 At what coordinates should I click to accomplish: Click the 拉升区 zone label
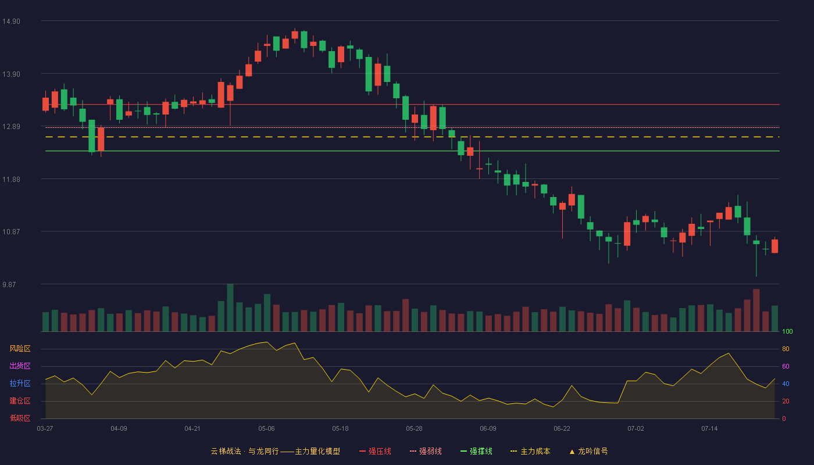[x=20, y=384]
